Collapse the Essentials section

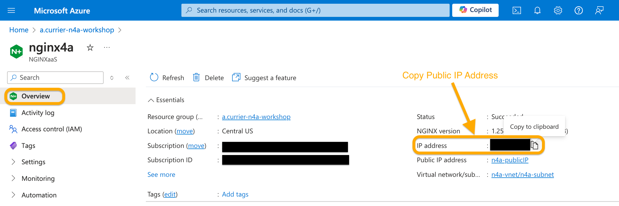coord(166,100)
